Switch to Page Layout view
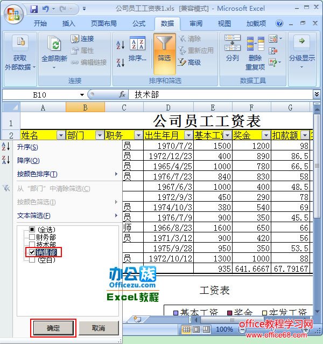Image resolution: width=323 pixels, height=344 pixels. [196, 329]
